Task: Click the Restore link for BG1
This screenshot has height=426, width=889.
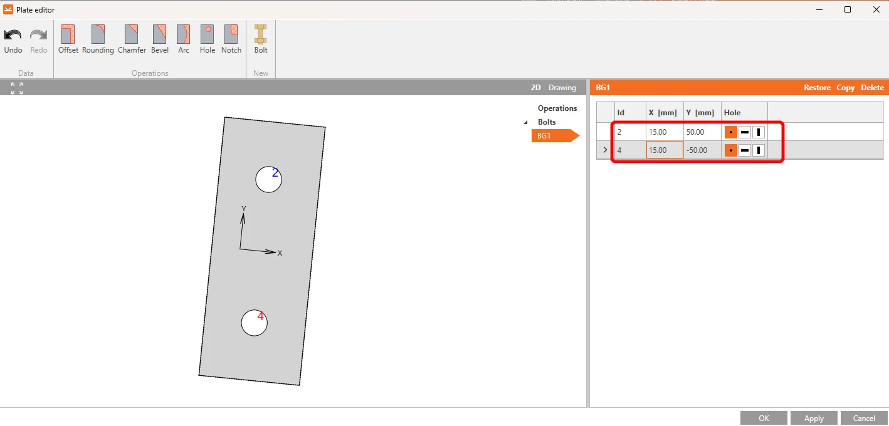Action: [x=818, y=88]
